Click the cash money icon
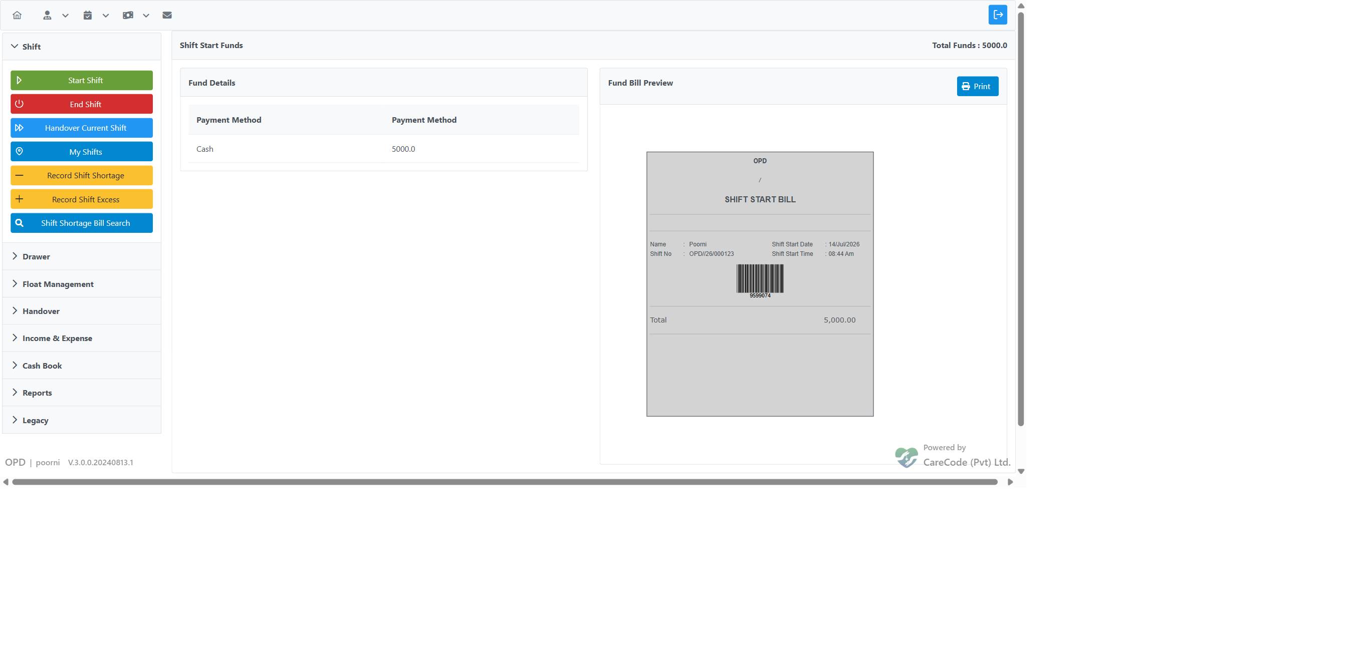 128,16
